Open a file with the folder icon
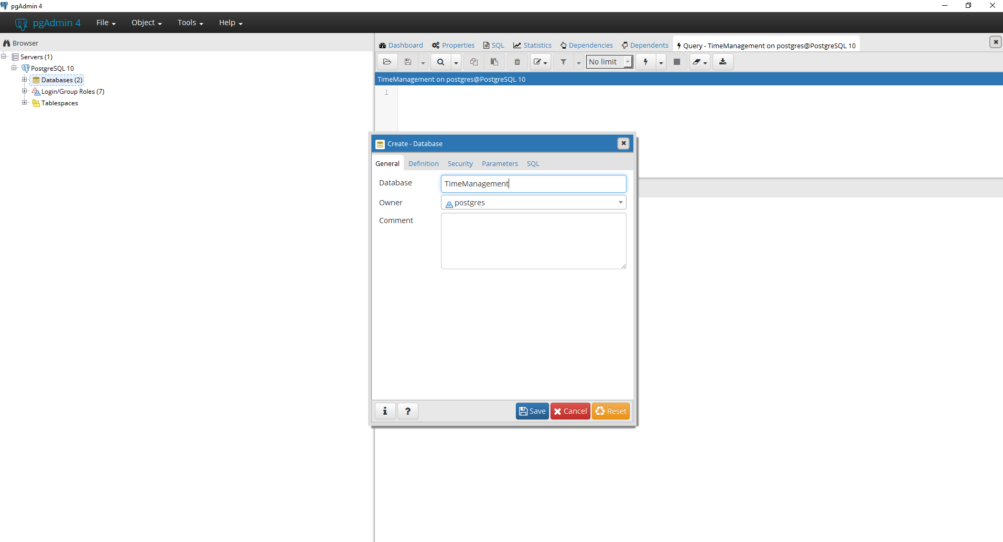 point(387,62)
